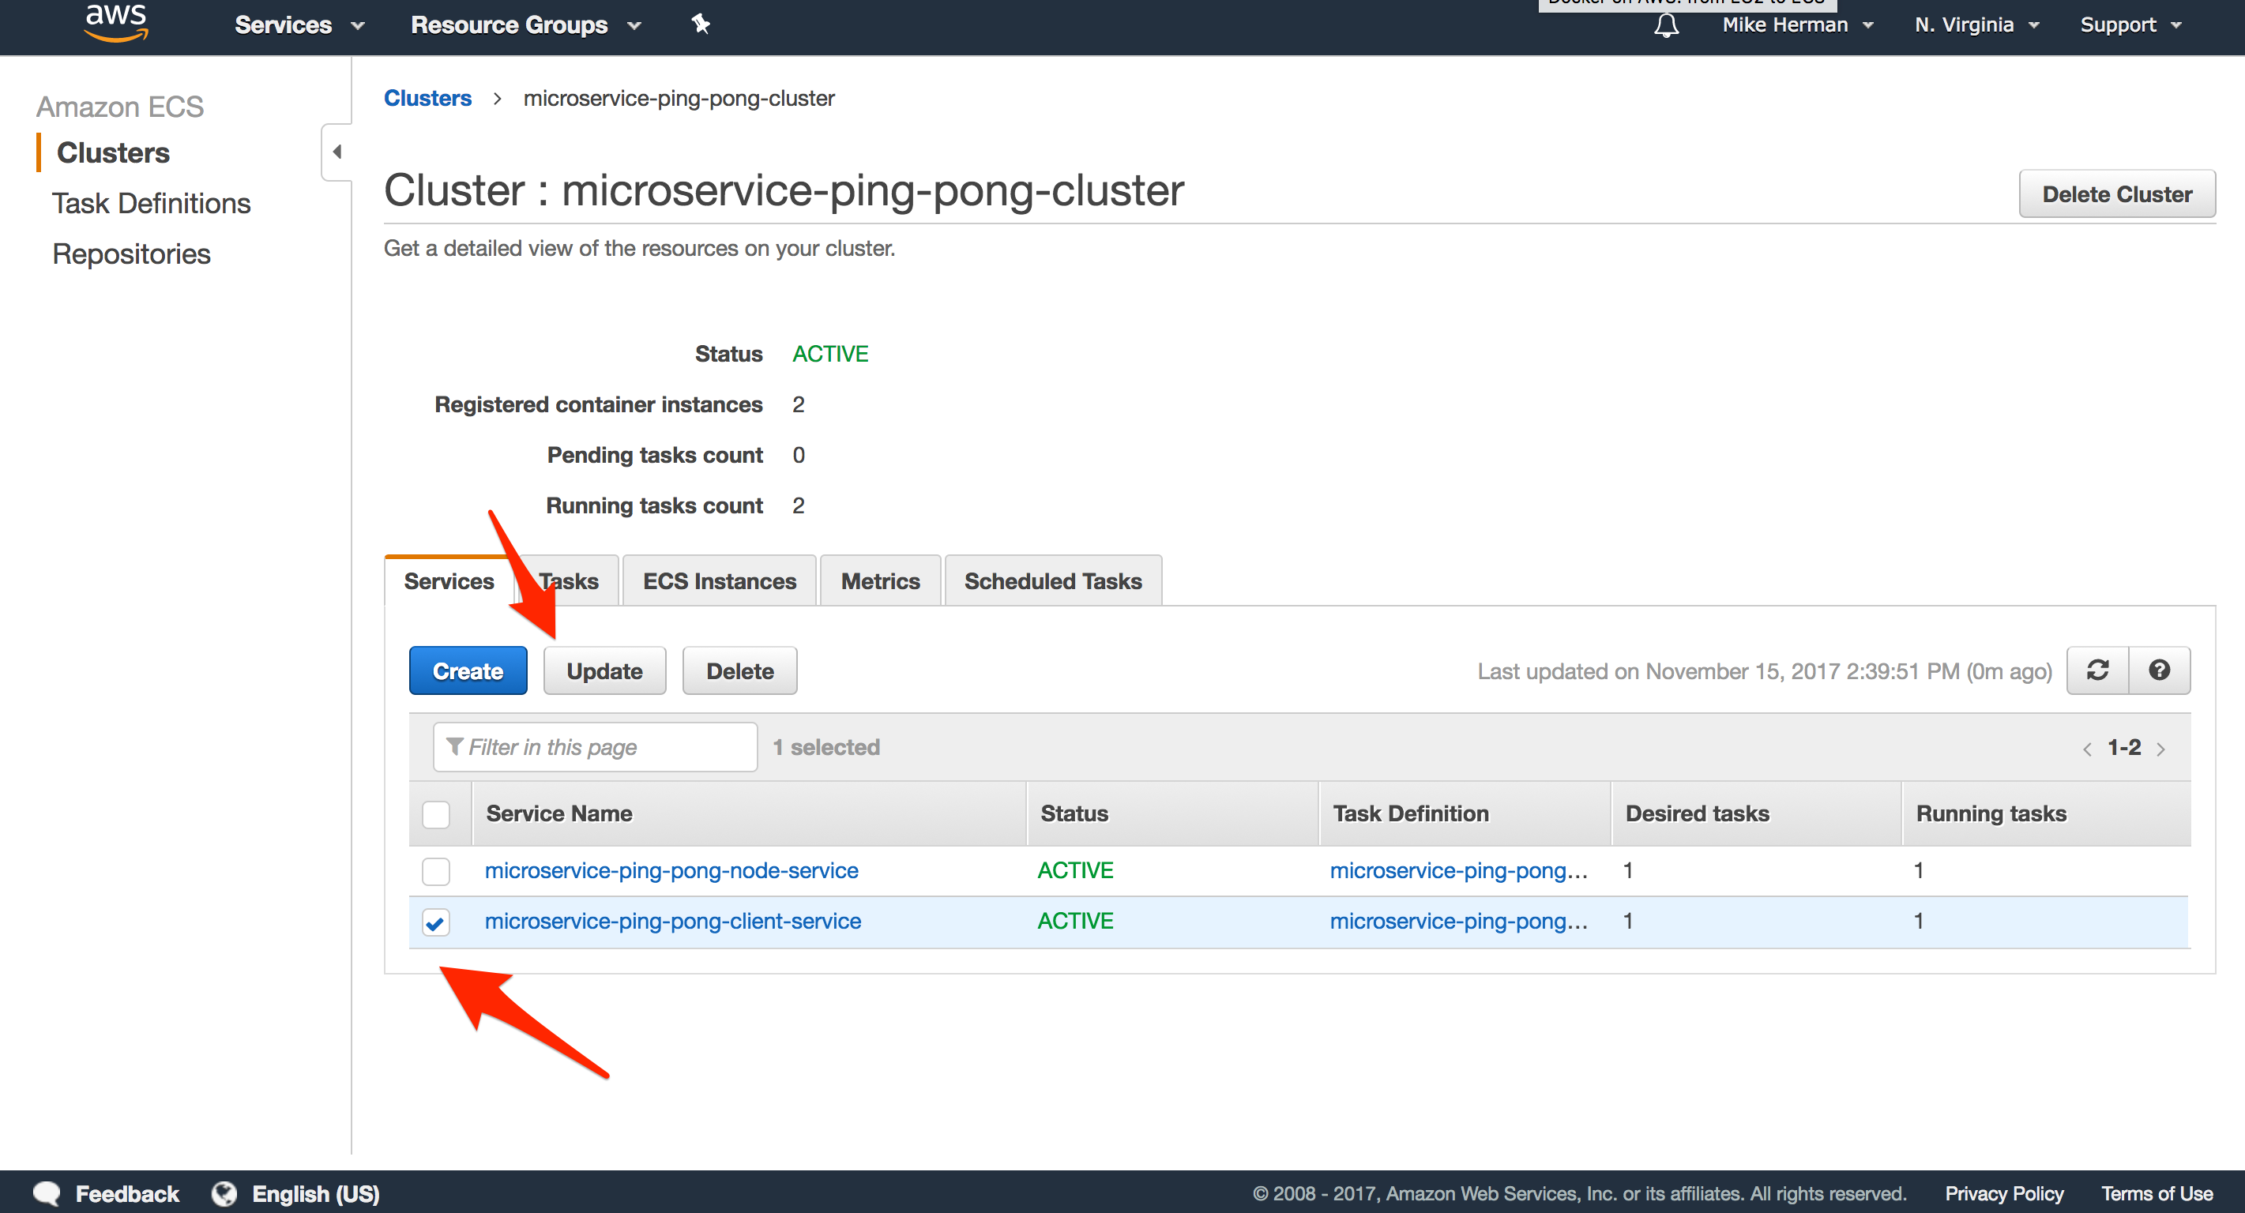Switch to the ECS Instances tab
Viewport: 2245px width, 1213px height.
click(x=719, y=581)
